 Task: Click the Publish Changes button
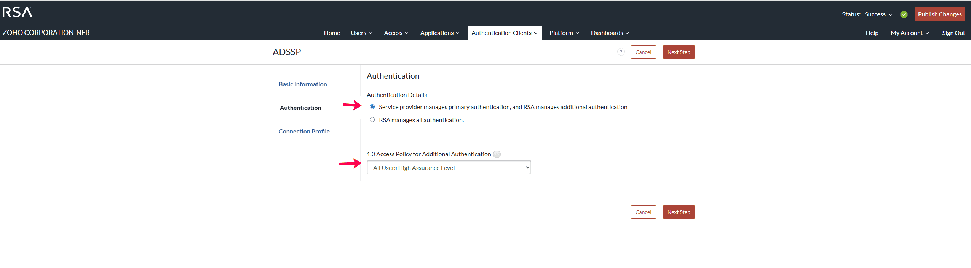pyautogui.click(x=939, y=14)
